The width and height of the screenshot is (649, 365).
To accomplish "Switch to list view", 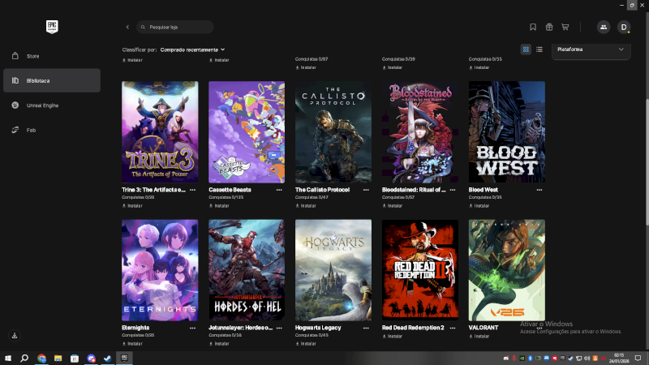I will [x=539, y=49].
